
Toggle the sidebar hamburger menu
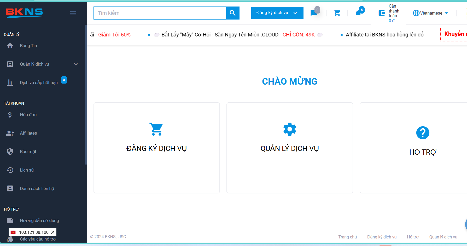pyautogui.click(x=73, y=13)
